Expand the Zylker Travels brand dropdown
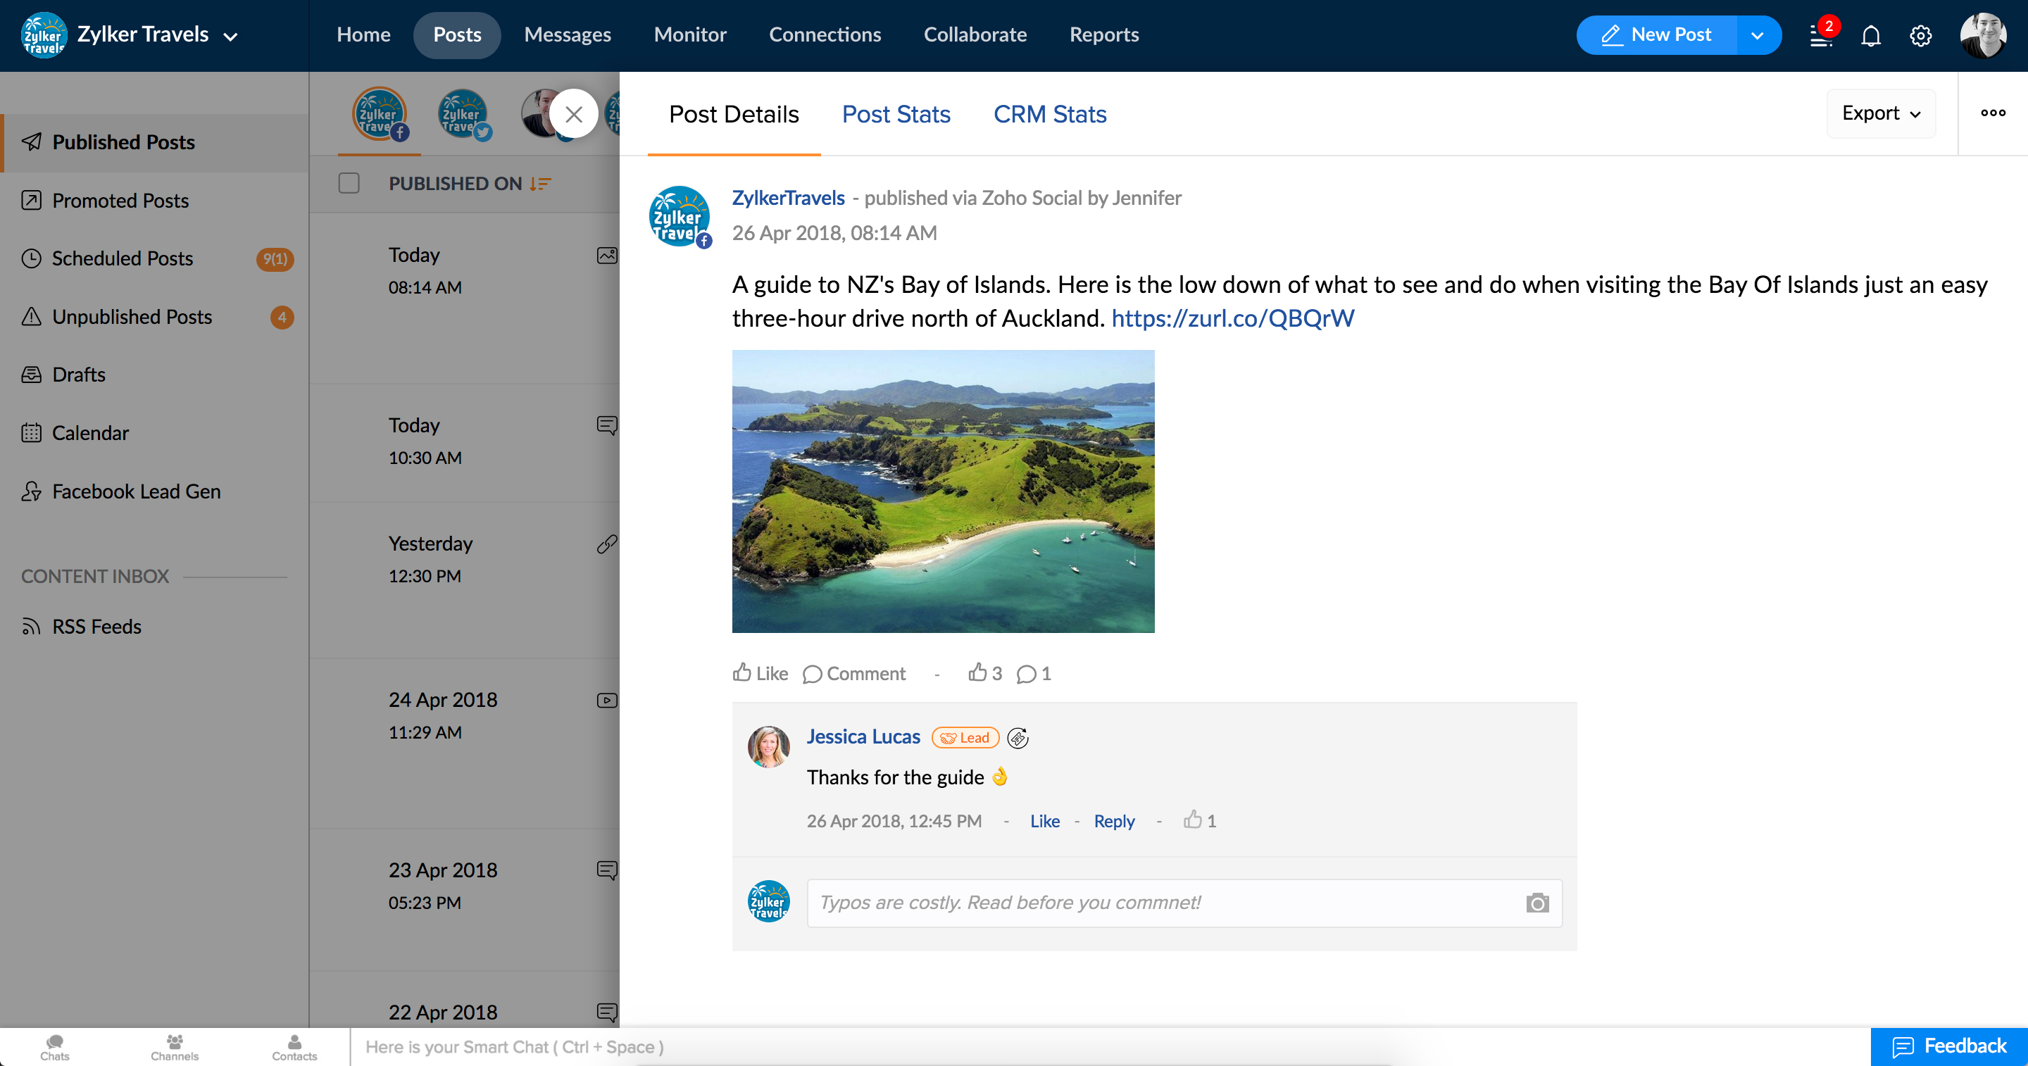Image resolution: width=2028 pixels, height=1066 pixels. (231, 36)
